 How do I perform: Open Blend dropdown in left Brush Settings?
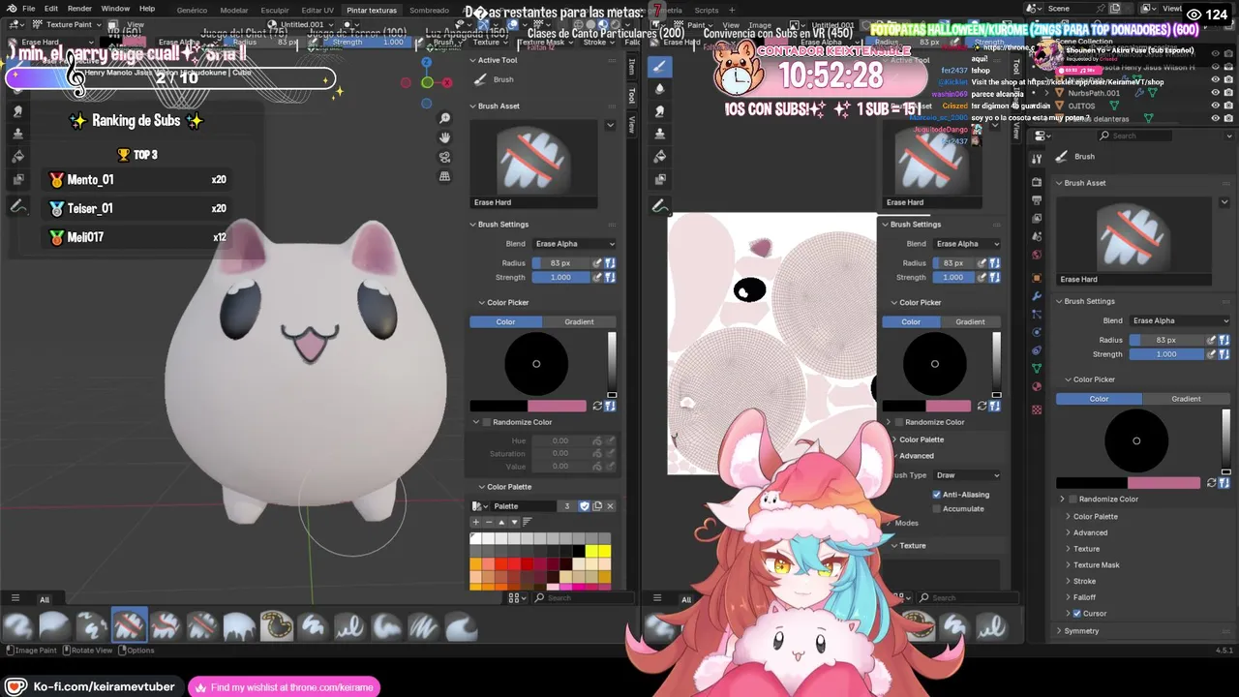[574, 244]
